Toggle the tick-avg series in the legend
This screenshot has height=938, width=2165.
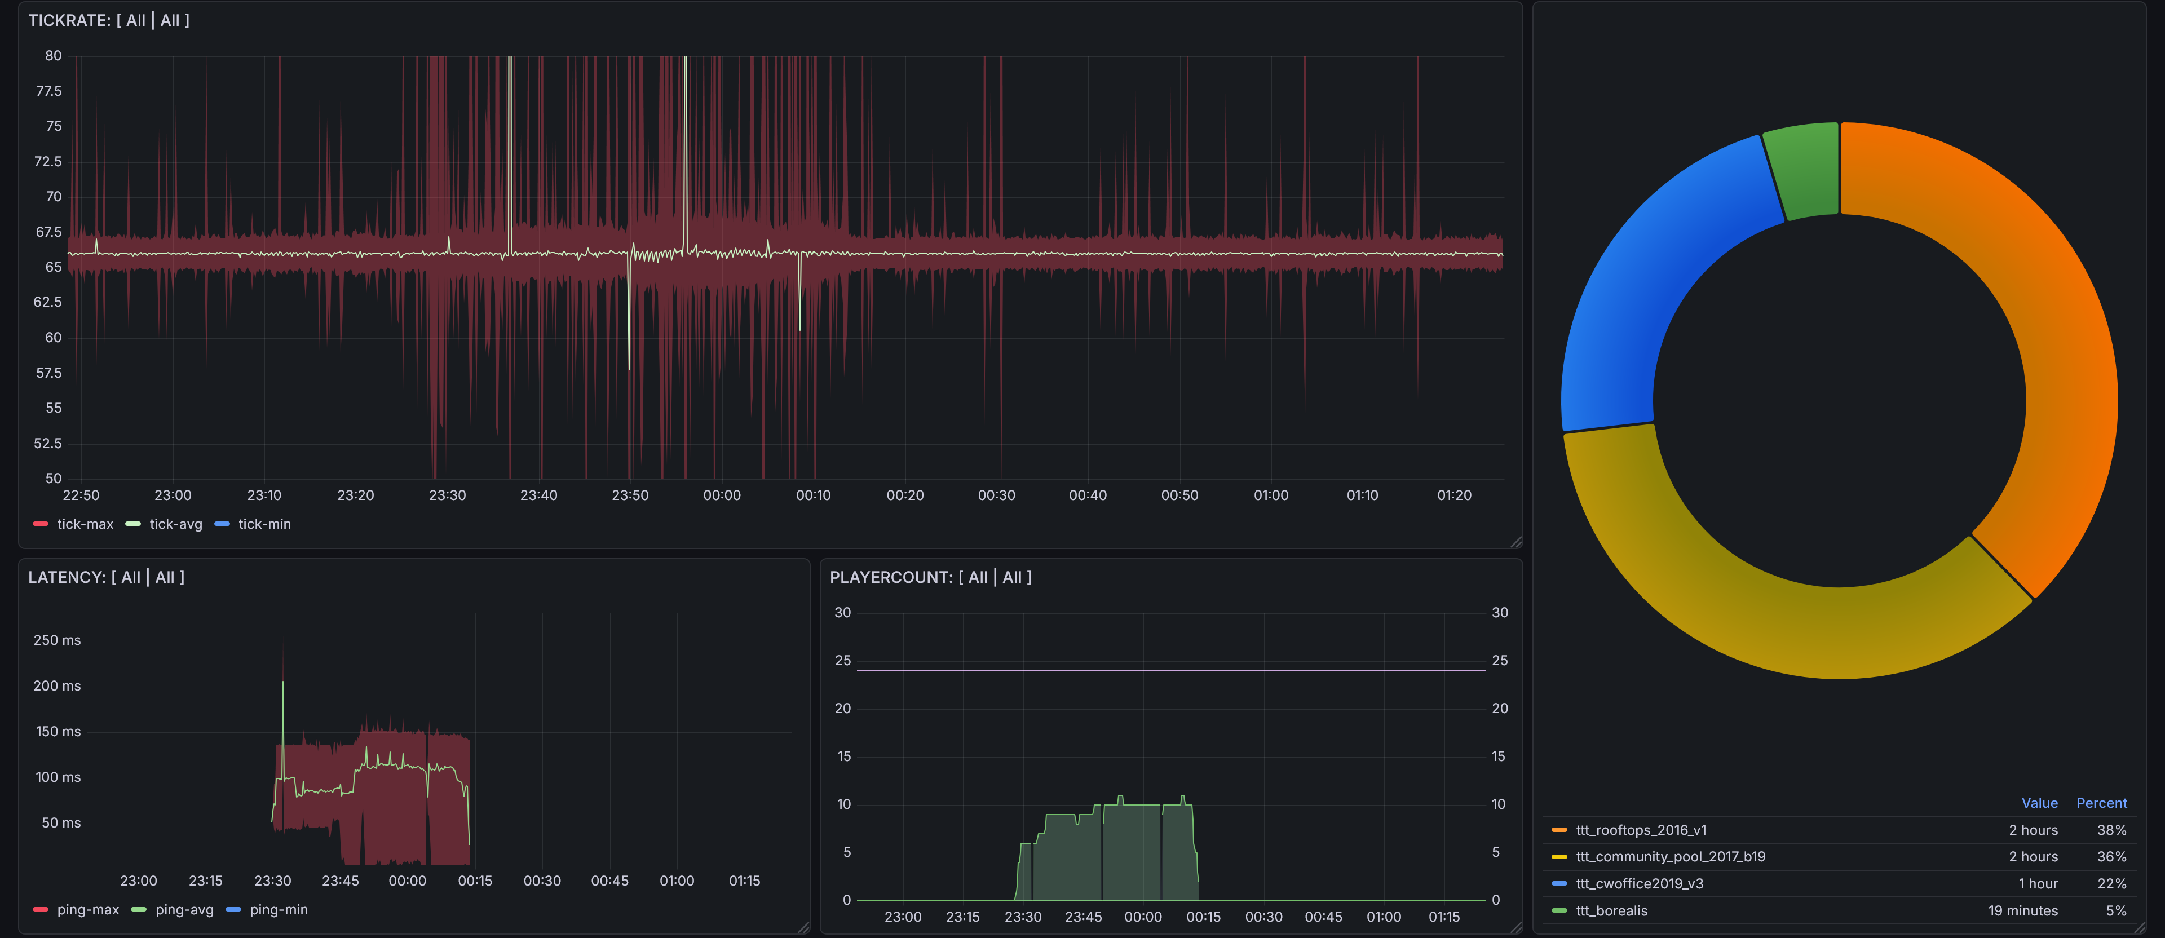[176, 524]
